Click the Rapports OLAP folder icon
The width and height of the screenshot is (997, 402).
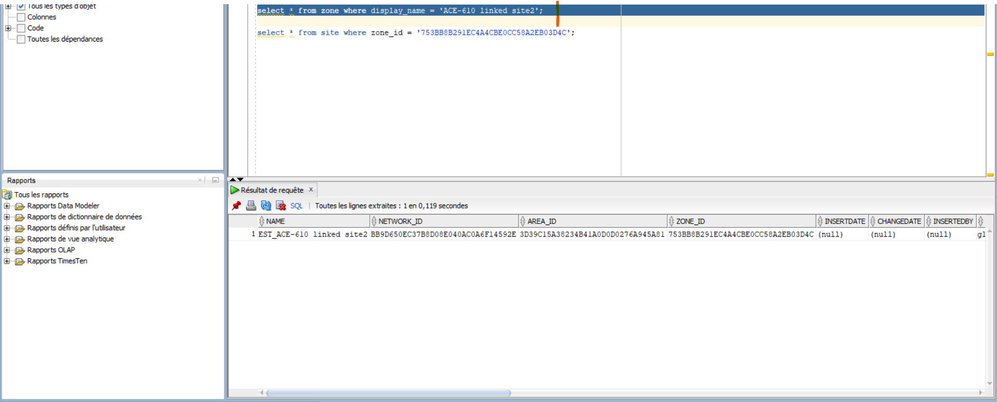click(x=20, y=251)
